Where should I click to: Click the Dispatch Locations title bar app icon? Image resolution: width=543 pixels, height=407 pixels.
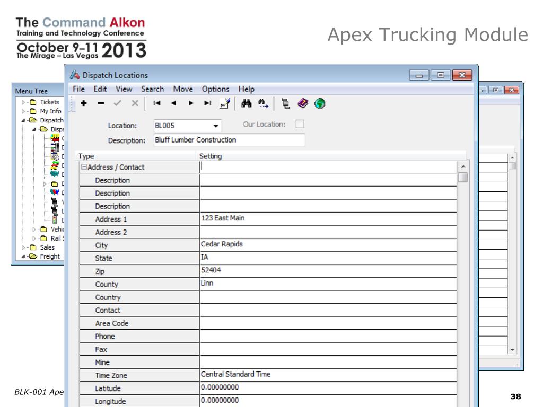coord(75,75)
